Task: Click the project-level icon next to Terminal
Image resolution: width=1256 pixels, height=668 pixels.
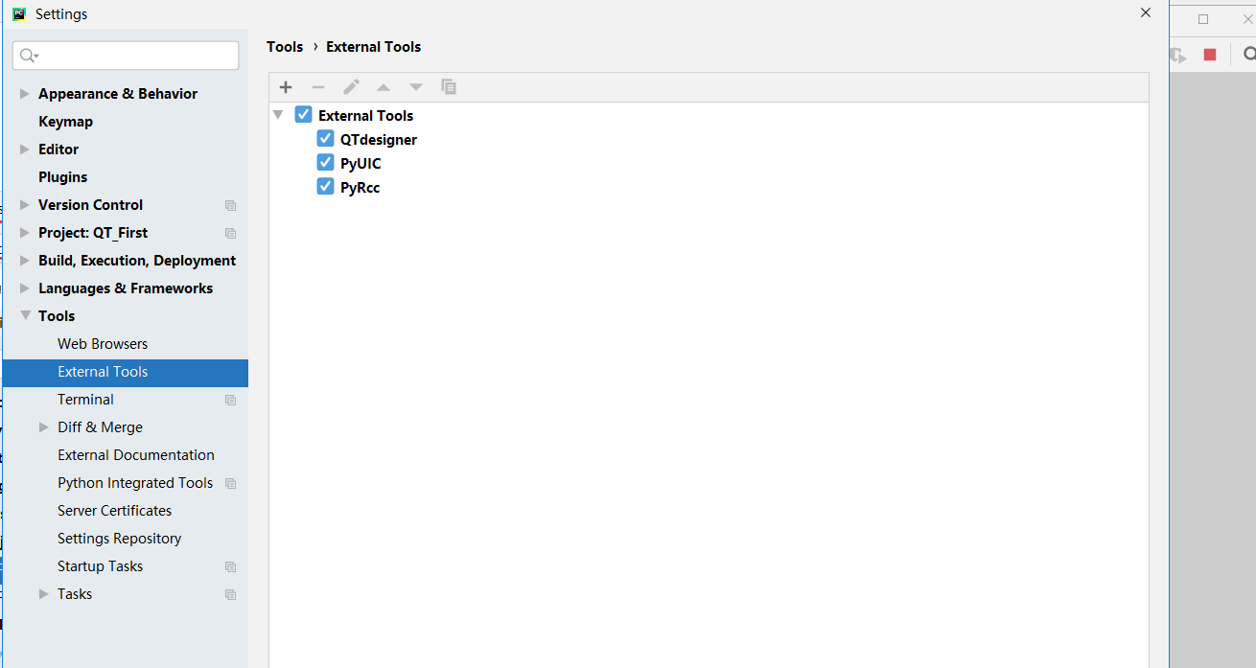Action: point(230,400)
